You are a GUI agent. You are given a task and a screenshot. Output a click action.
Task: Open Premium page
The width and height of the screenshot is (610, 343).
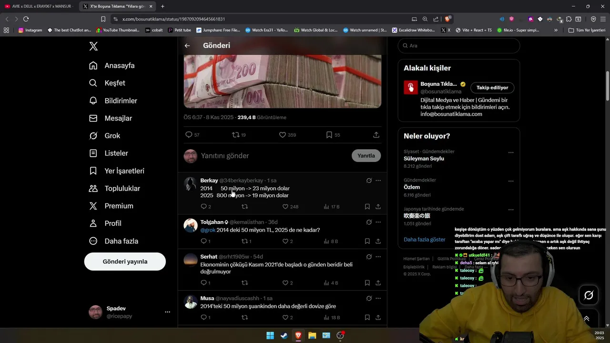[x=111, y=206]
